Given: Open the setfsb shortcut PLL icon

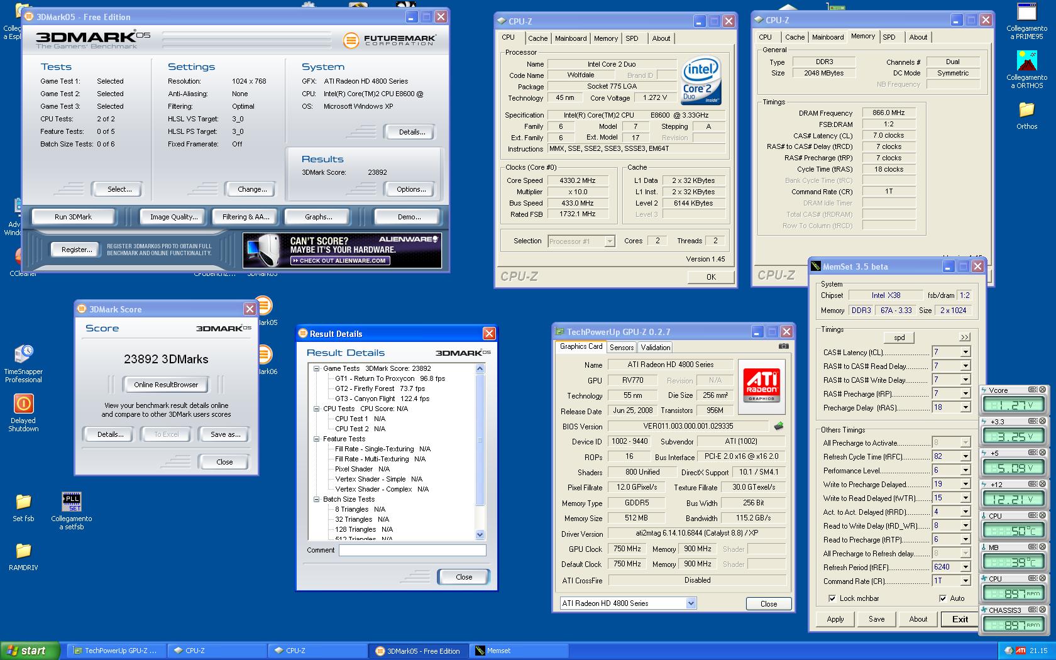Looking at the screenshot, I should [x=72, y=502].
